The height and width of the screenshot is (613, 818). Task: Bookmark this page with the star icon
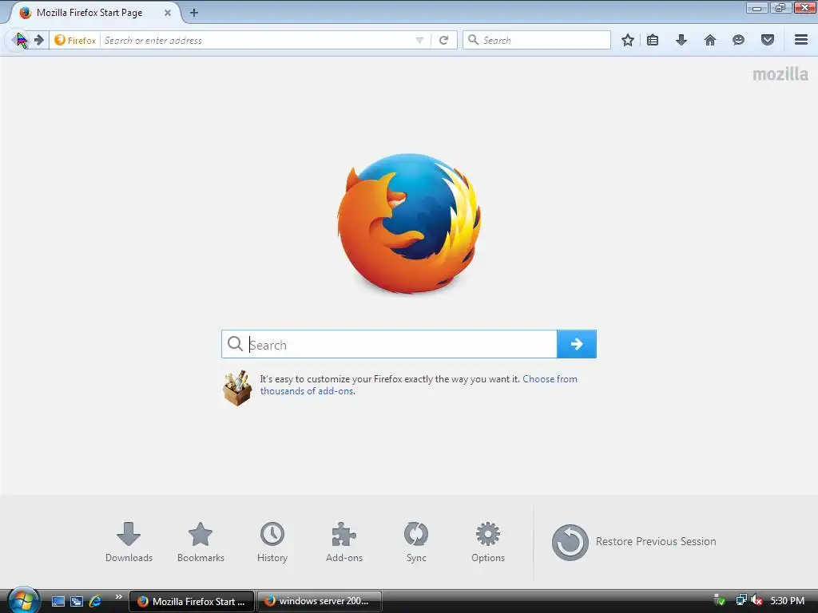tap(628, 40)
